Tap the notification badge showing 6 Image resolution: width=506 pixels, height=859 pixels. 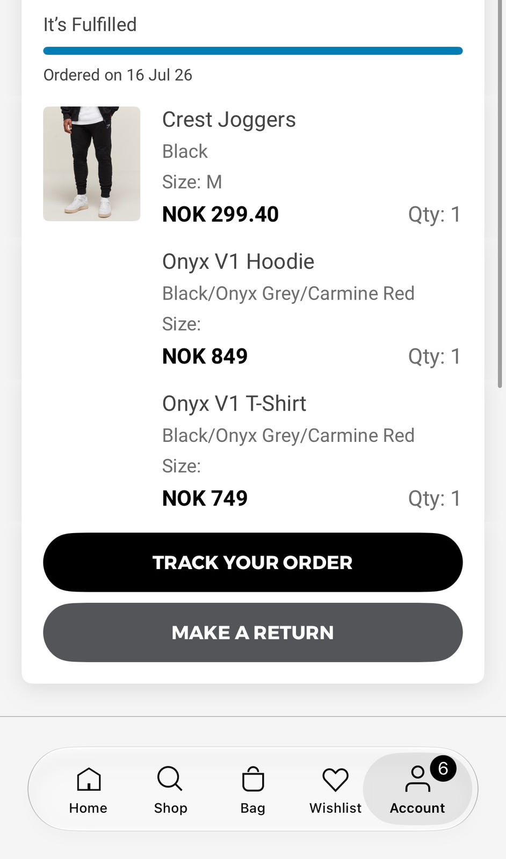click(x=443, y=769)
